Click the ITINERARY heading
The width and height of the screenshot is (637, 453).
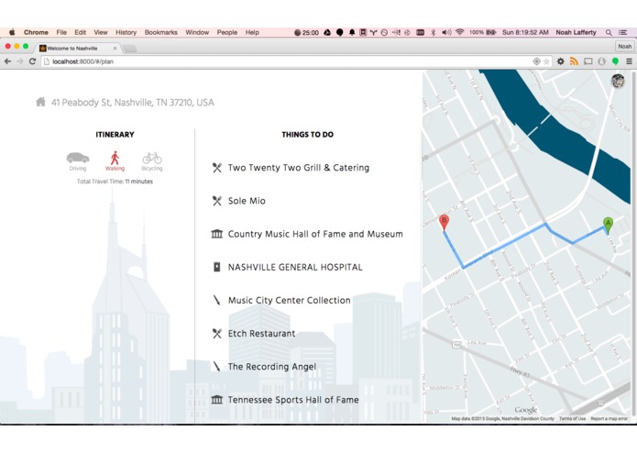[x=115, y=135]
